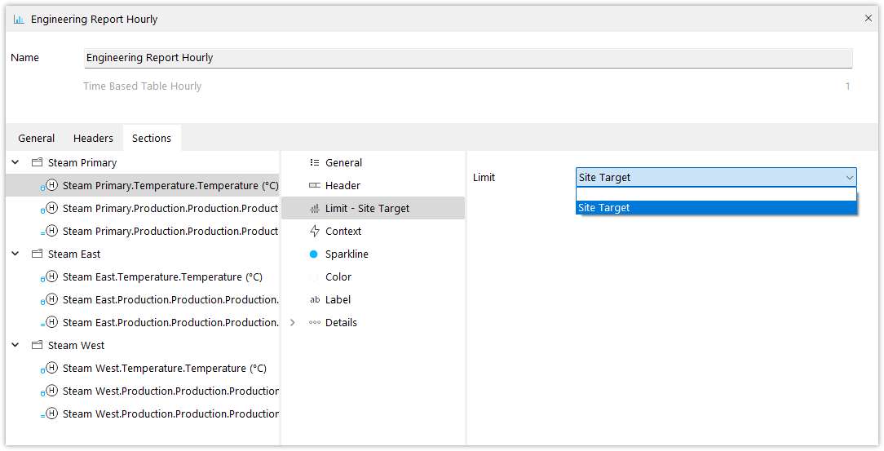Open the Color settings item
The height and width of the screenshot is (451, 884).
(x=373, y=276)
